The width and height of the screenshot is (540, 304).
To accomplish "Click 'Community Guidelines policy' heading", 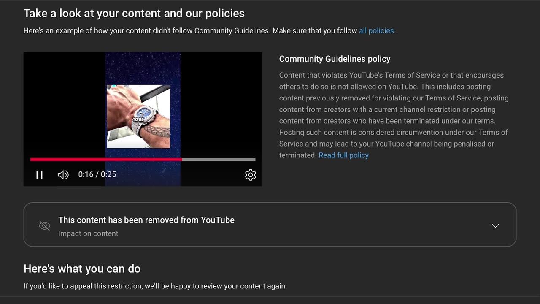I will point(335,59).
